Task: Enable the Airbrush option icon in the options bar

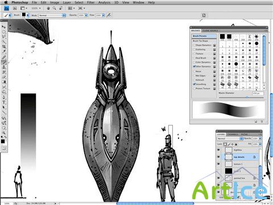Action: pos(109,15)
